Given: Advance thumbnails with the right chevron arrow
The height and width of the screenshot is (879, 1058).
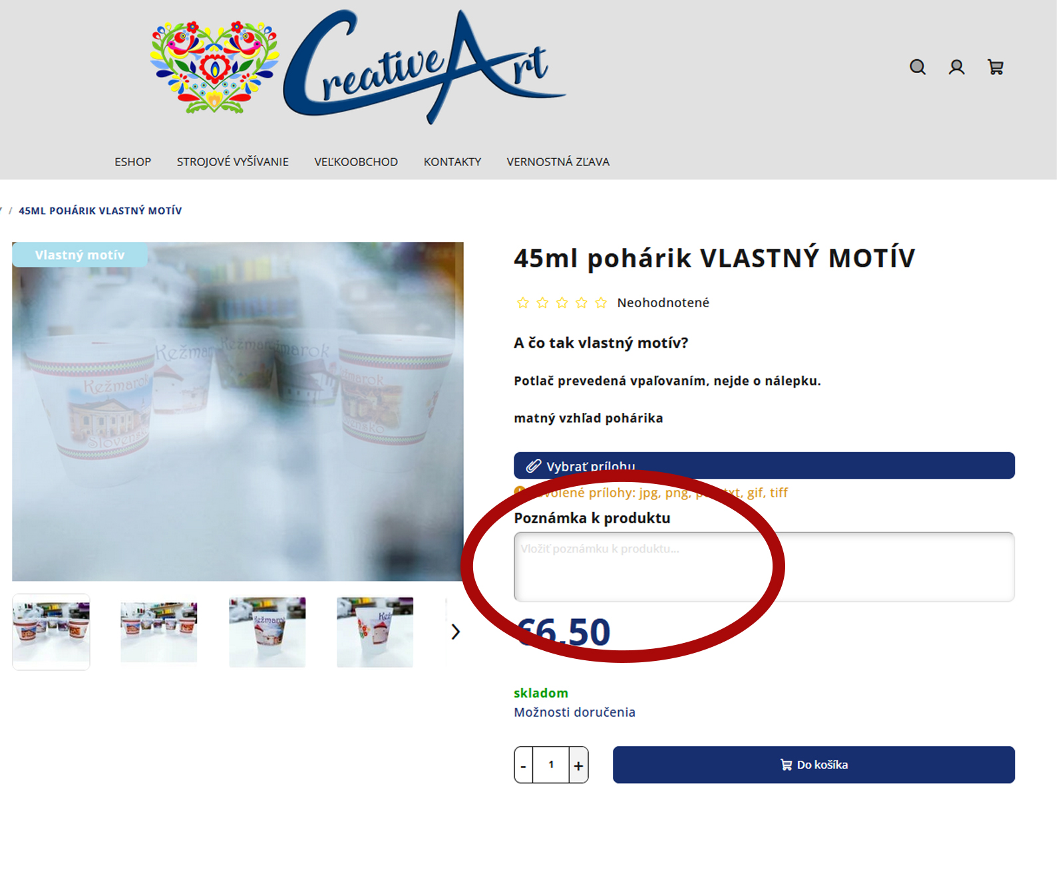Looking at the screenshot, I should click(x=455, y=632).
